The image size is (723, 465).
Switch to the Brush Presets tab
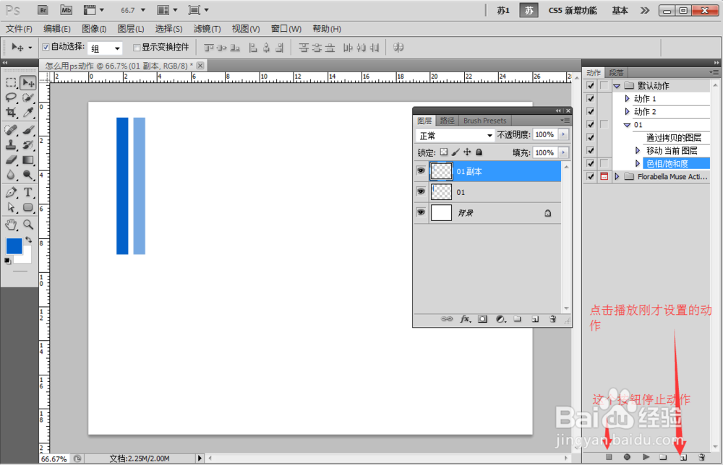[484, 121]
